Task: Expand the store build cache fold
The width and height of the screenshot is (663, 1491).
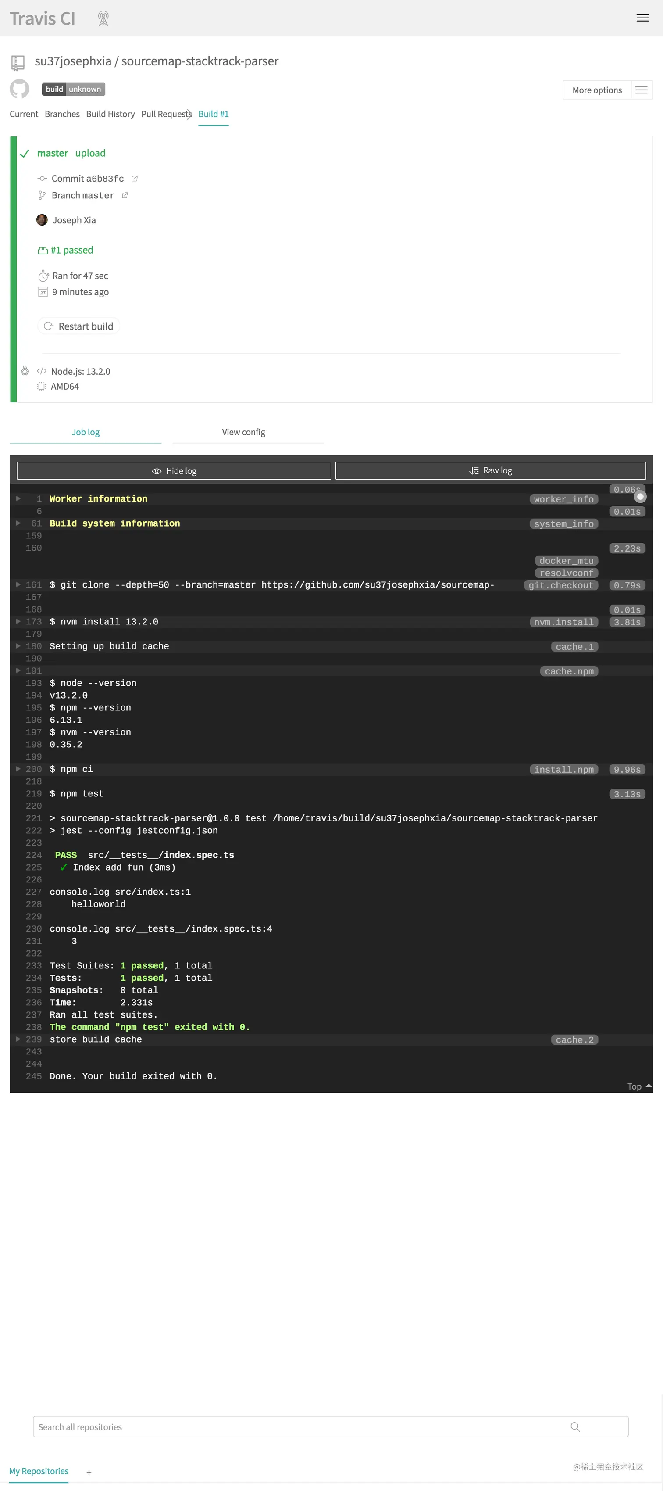Action: (18, 1039)
